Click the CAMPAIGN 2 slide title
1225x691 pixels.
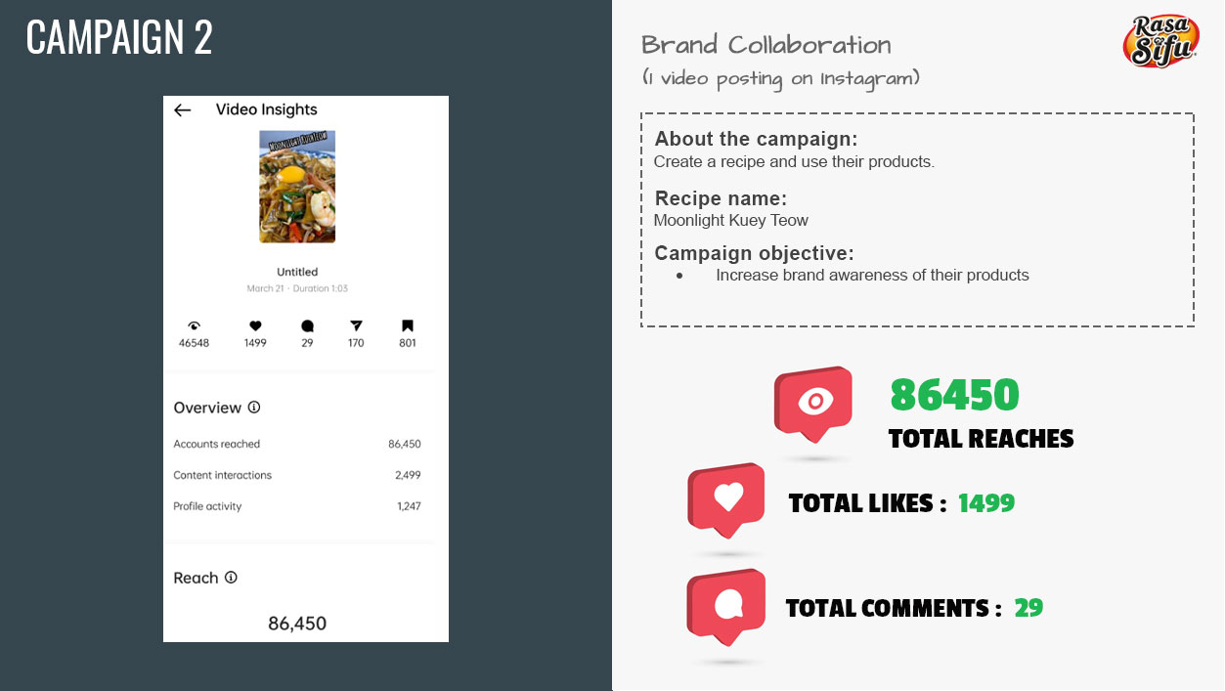[119, 38]
